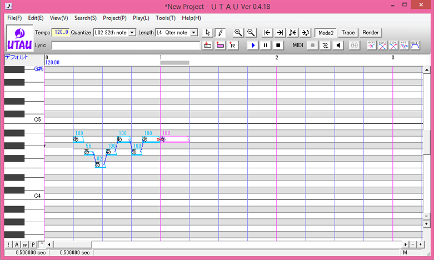
Task: Click the MIDI routing arrows icon
Action: point(325,46)
